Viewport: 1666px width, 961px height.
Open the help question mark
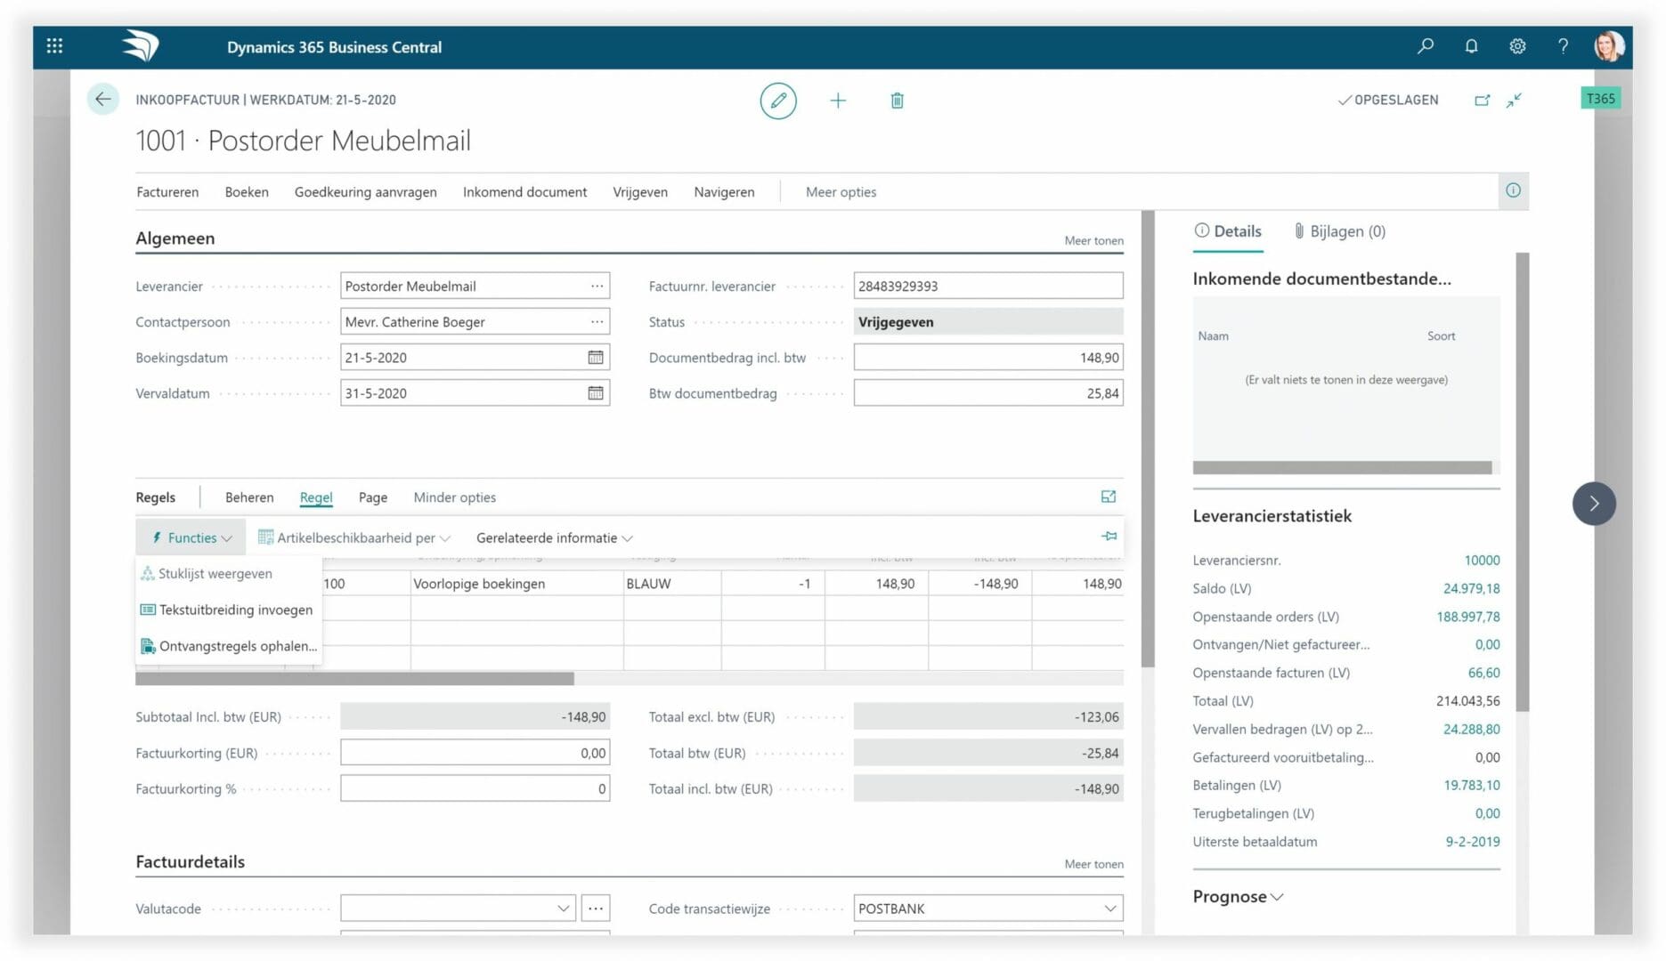click(x=1563, y=46)
